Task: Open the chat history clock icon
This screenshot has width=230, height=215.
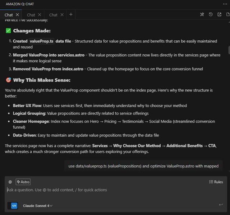Action: click(211, 14)
